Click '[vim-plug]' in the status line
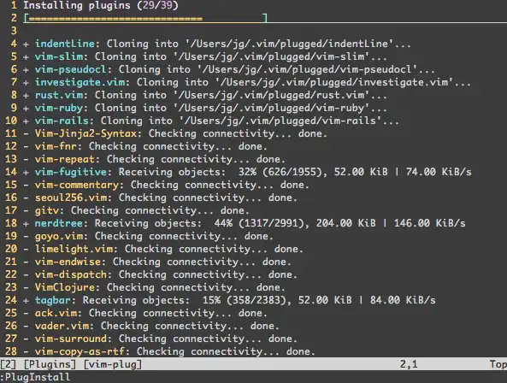The height and width of the screenshot is (383, 507). (x=113, y=364)
